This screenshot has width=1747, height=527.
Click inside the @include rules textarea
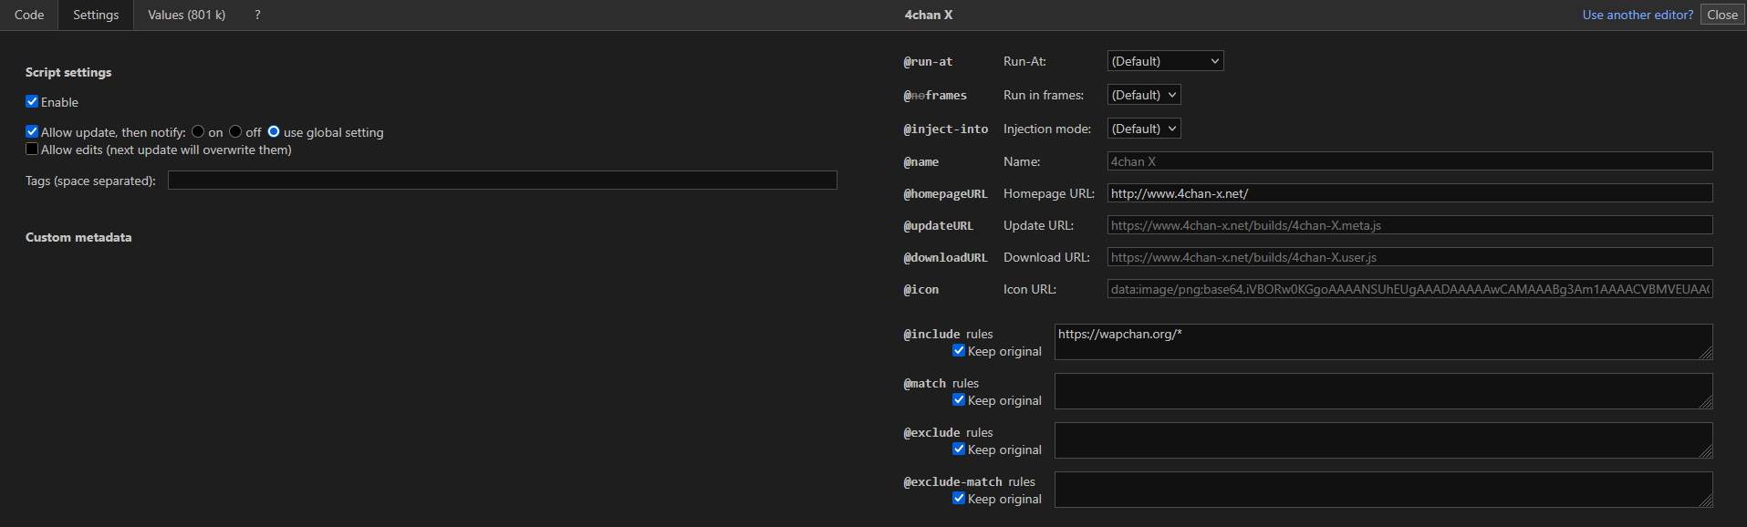[x=1382, y=342]
